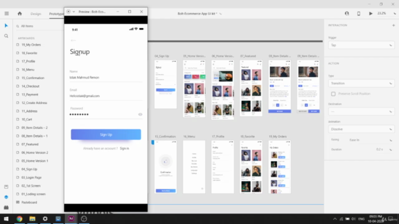Open the hamburger menu in Adobe XD
399x224 pixels.
[x=7, y=14]
